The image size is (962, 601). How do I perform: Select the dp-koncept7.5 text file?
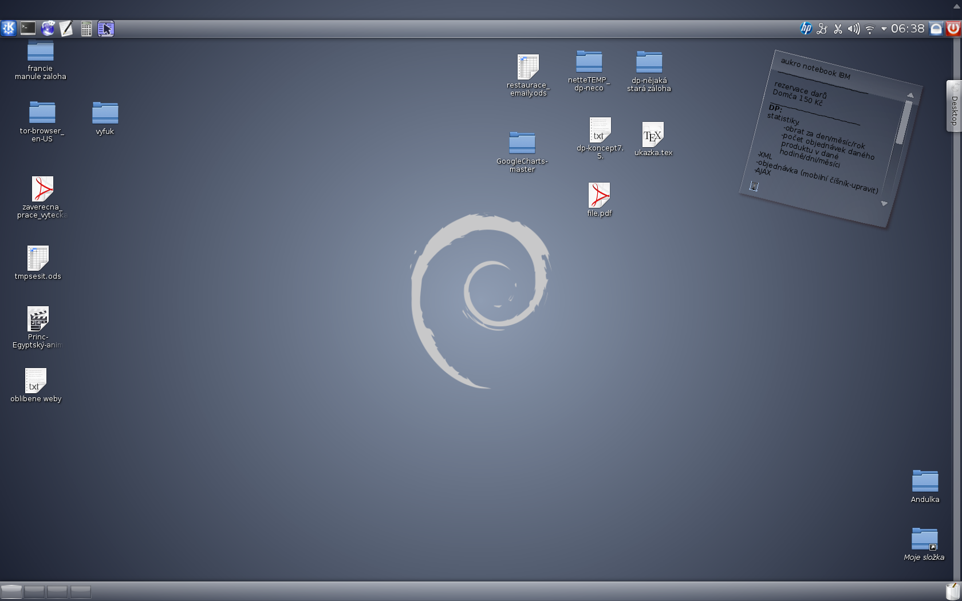tap(600, 139)
